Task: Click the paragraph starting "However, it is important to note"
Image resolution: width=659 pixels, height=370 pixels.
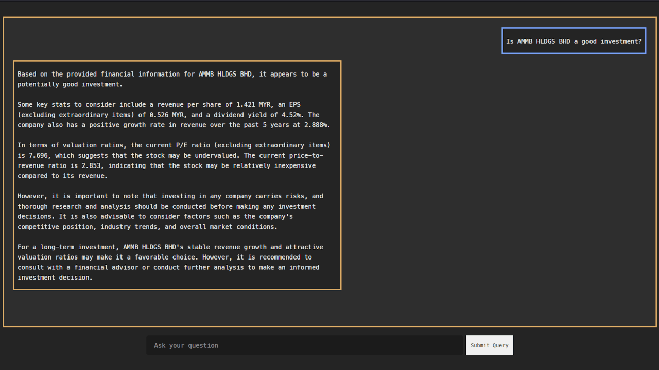Action: (x=170, y=211)
